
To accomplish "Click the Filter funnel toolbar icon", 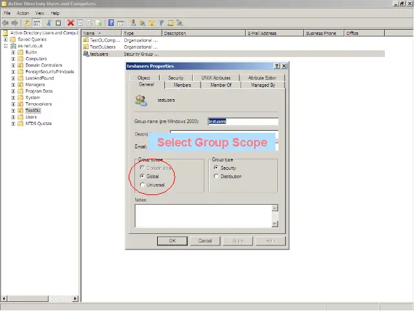I will [161, 23].
